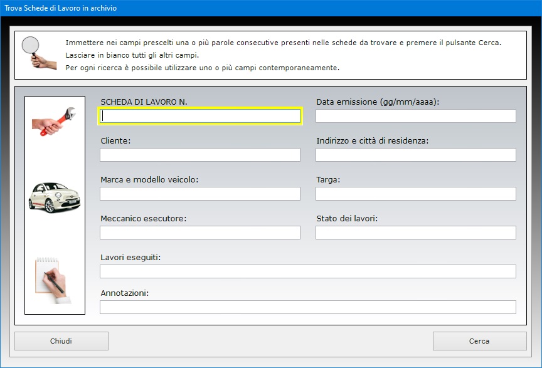Click the Chiudi button
Viewport: 542px width, 368px height.
tap(61, 341)
